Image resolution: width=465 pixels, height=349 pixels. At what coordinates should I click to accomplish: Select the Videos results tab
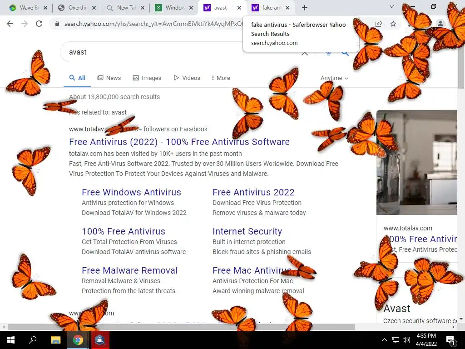pos(187,78)
